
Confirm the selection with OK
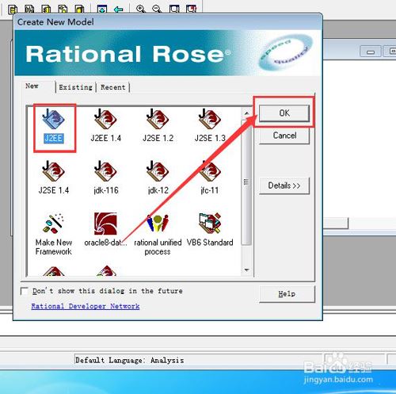coord(284,113)
